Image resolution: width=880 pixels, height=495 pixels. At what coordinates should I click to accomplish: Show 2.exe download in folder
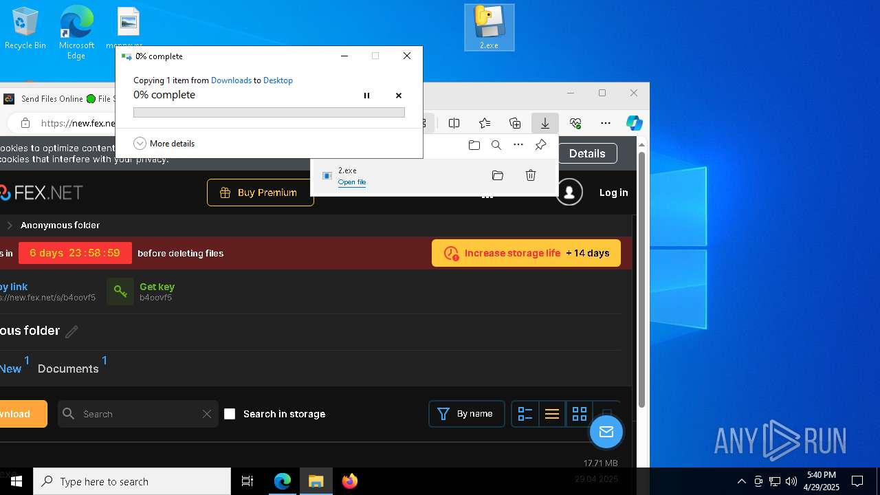point(498,176)
